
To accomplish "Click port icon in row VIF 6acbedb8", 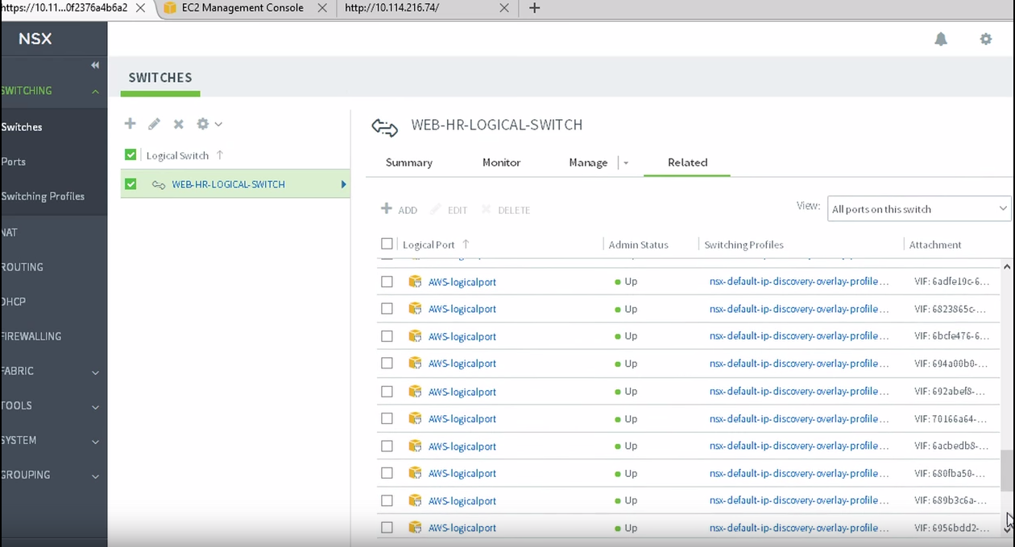I will pos(415,446).
